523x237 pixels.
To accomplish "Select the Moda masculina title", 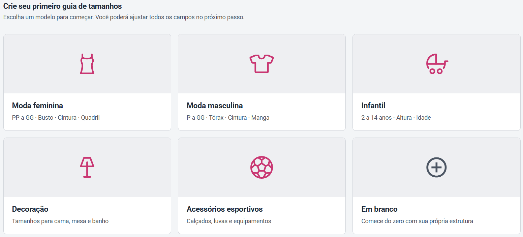I will click(215, 106).
